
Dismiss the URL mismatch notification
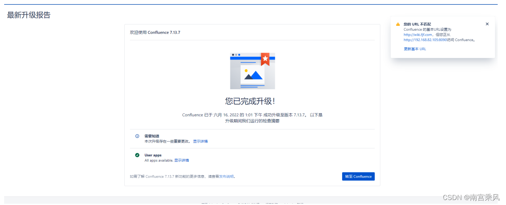[x=487, y=24]
